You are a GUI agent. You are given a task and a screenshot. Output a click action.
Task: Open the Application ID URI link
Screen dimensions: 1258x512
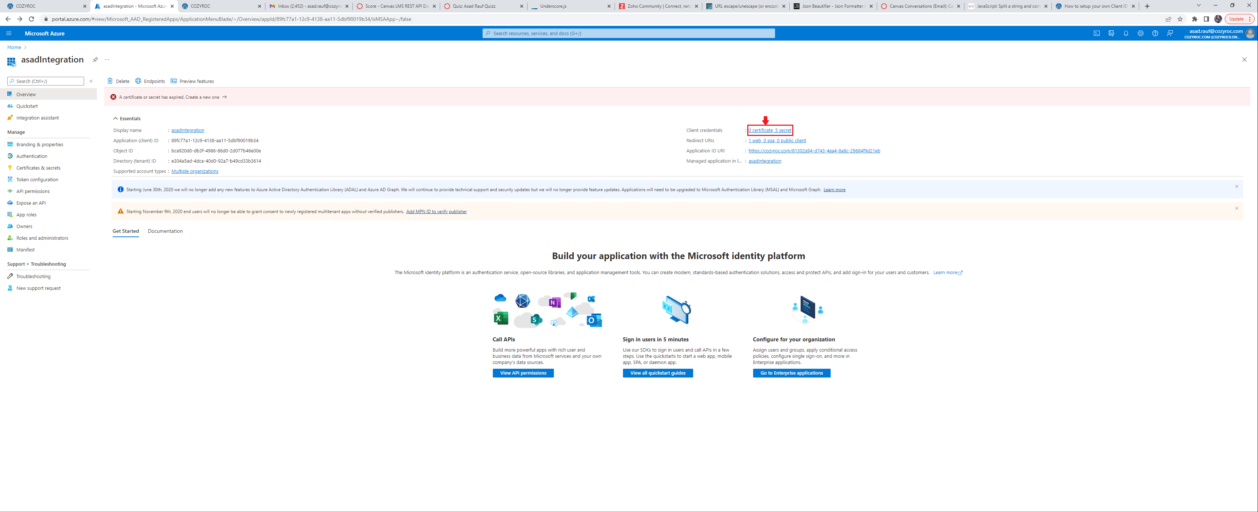click(814, 151)
